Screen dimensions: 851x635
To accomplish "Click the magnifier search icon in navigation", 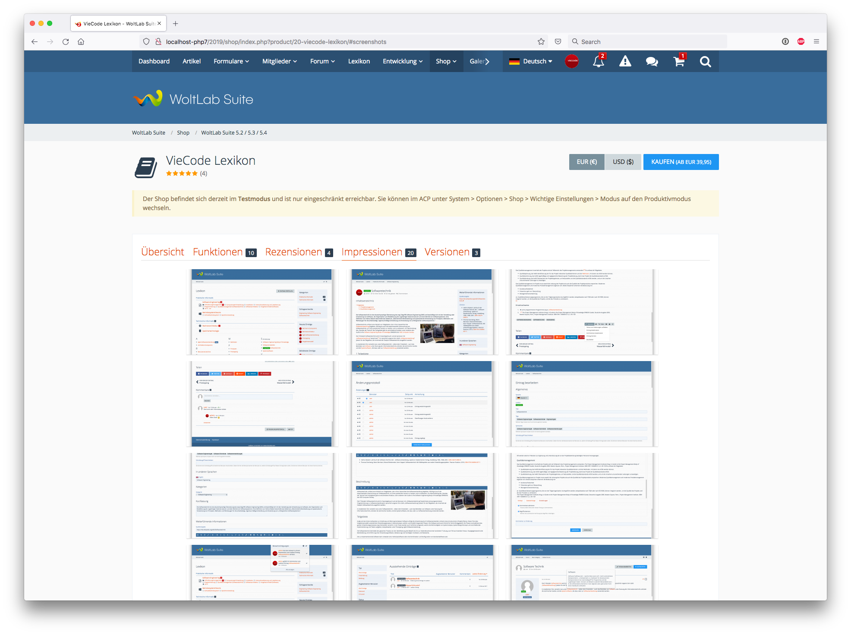I will (705, 62).
